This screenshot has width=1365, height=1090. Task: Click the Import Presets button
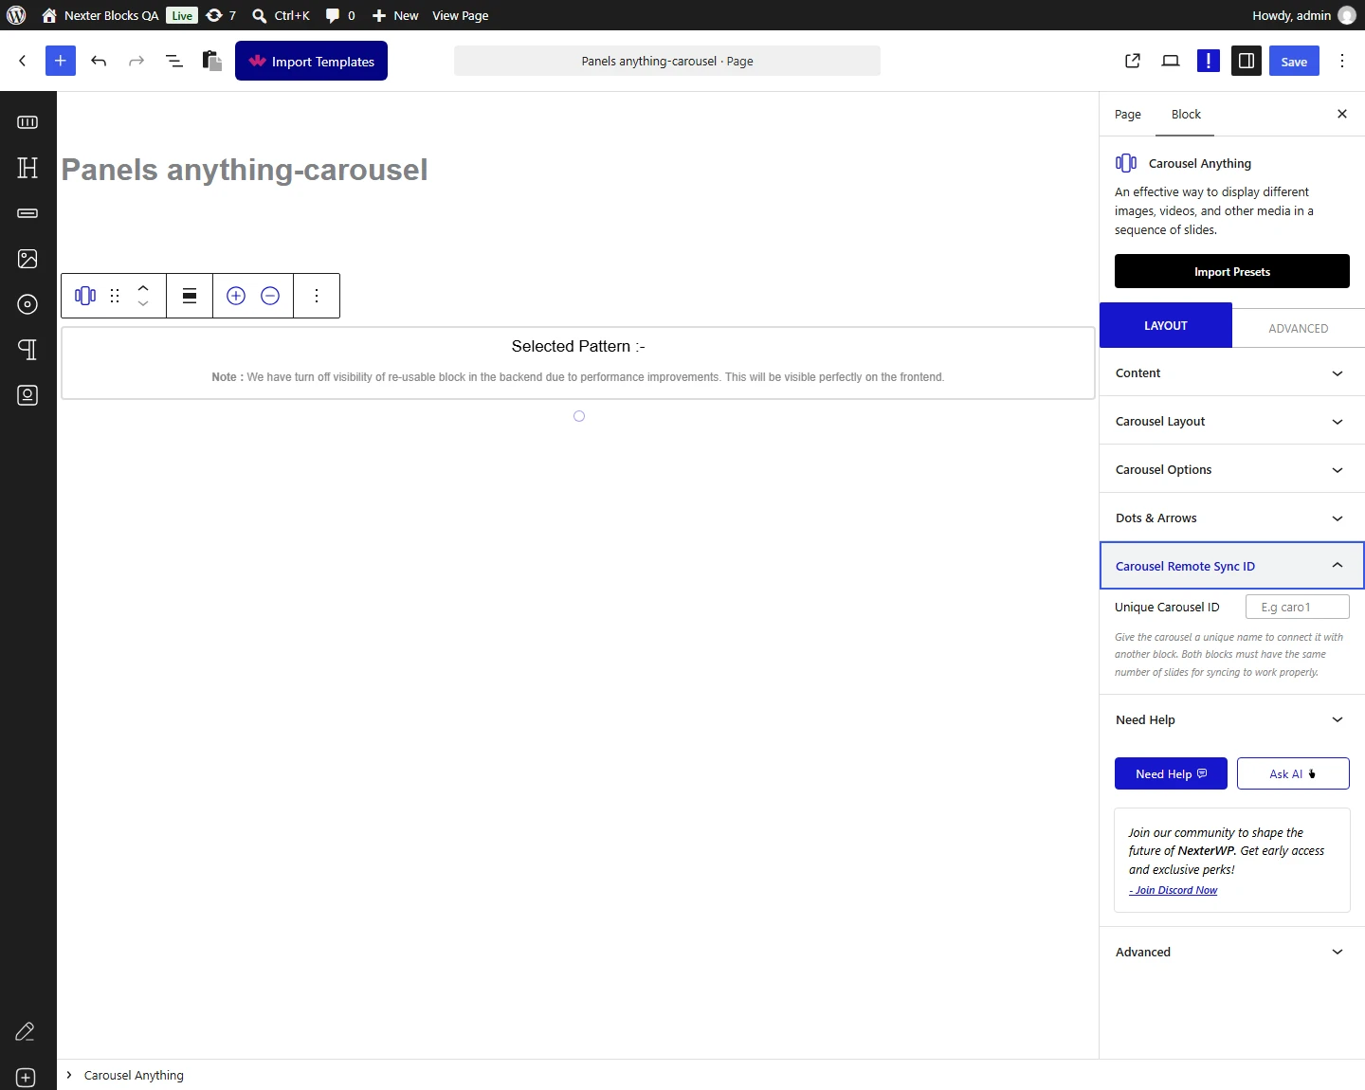1232,271
